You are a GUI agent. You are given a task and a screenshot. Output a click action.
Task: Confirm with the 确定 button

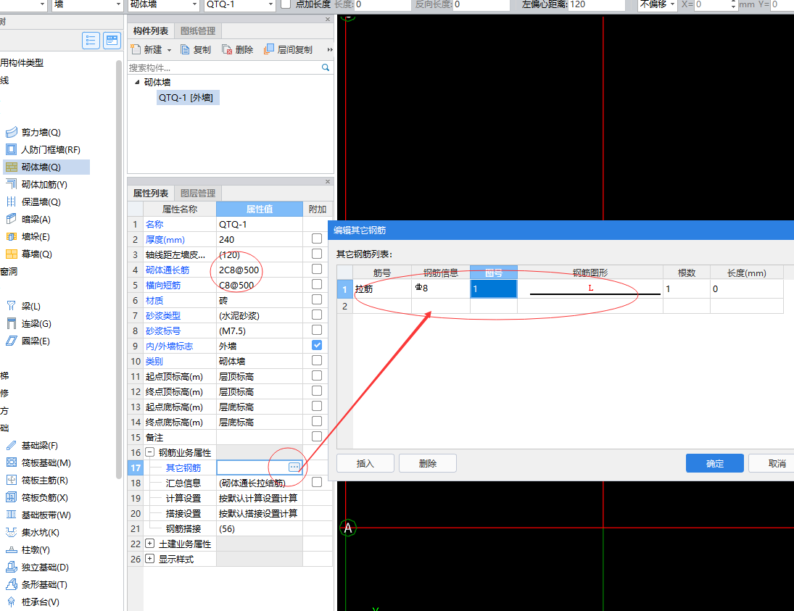click(714, 463)
